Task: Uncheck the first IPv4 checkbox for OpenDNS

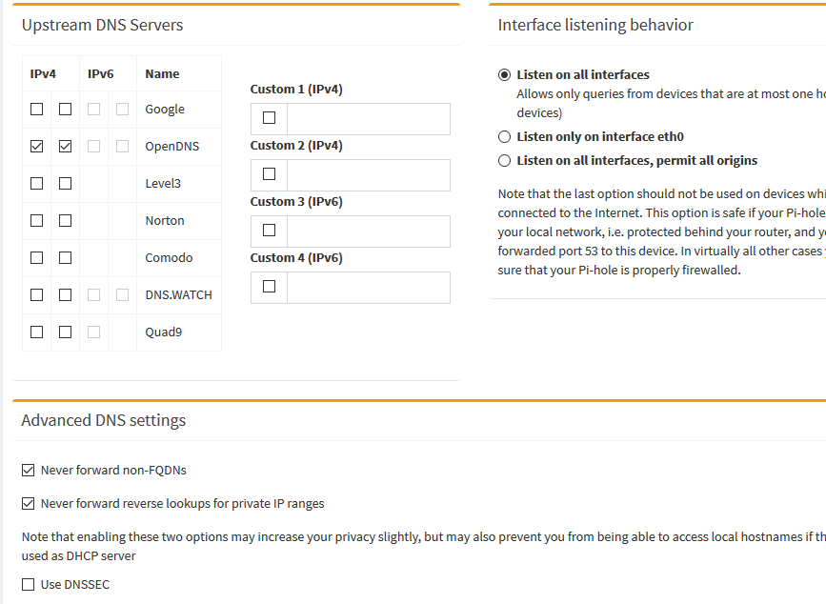Action: point(37,147)
